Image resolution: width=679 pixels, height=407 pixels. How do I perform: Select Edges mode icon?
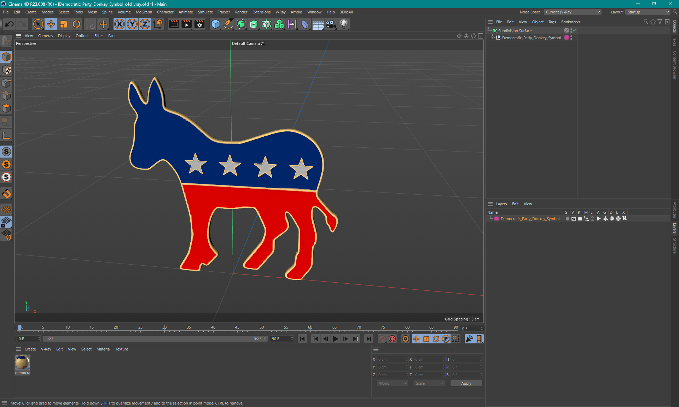tap(6, 96)
